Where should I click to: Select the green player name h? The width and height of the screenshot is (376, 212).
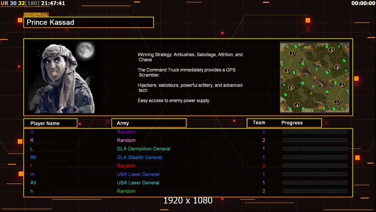(32, 191)
